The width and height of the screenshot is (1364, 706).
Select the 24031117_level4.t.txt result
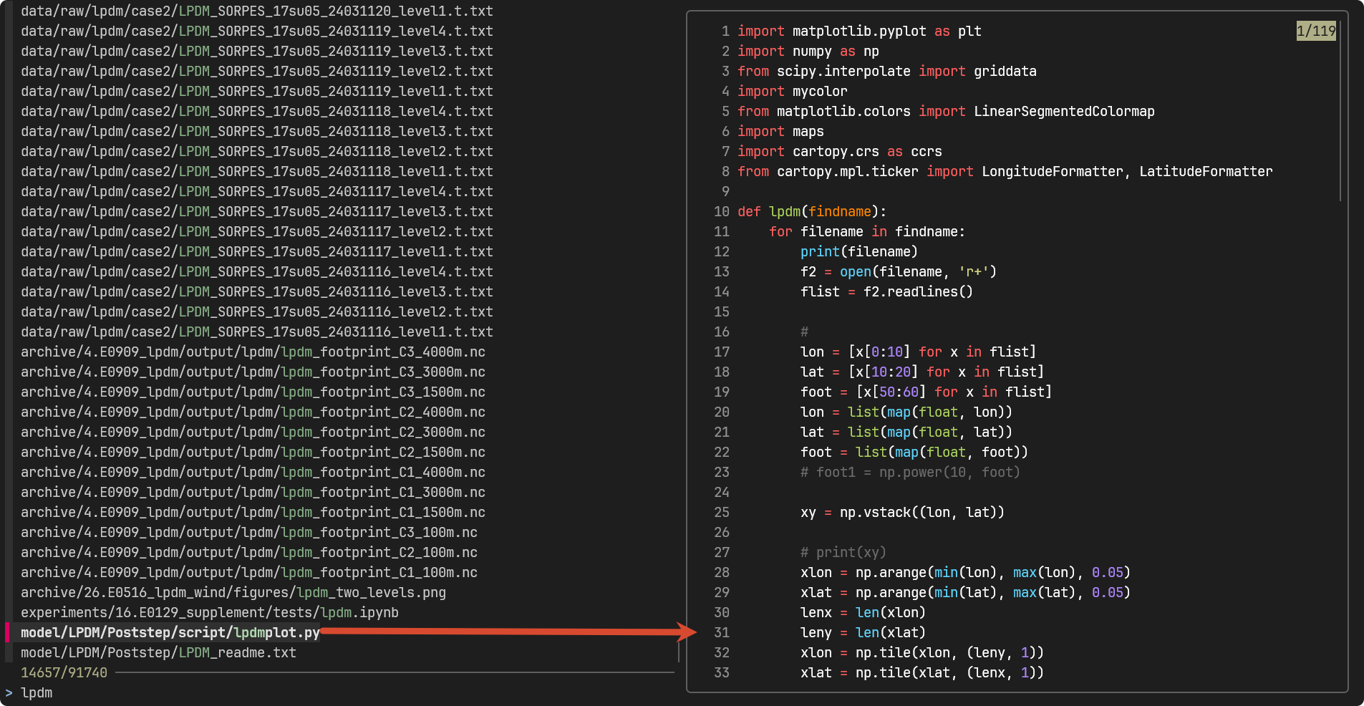point(257,191)
